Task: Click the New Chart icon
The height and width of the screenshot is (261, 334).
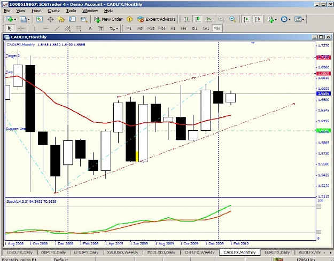Action: click(x=10, y=19)
